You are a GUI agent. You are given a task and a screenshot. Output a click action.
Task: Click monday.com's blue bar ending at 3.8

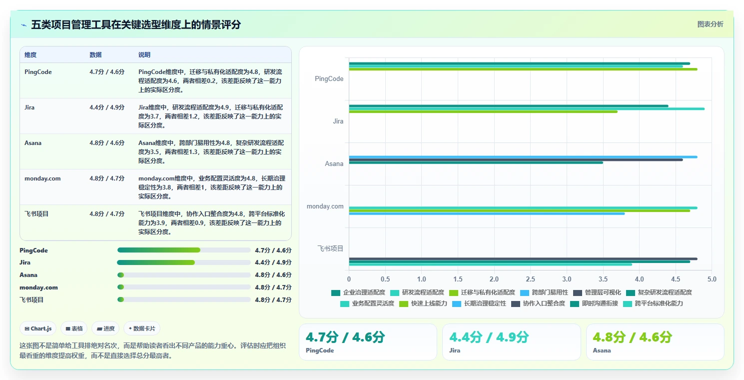point(487,213)
